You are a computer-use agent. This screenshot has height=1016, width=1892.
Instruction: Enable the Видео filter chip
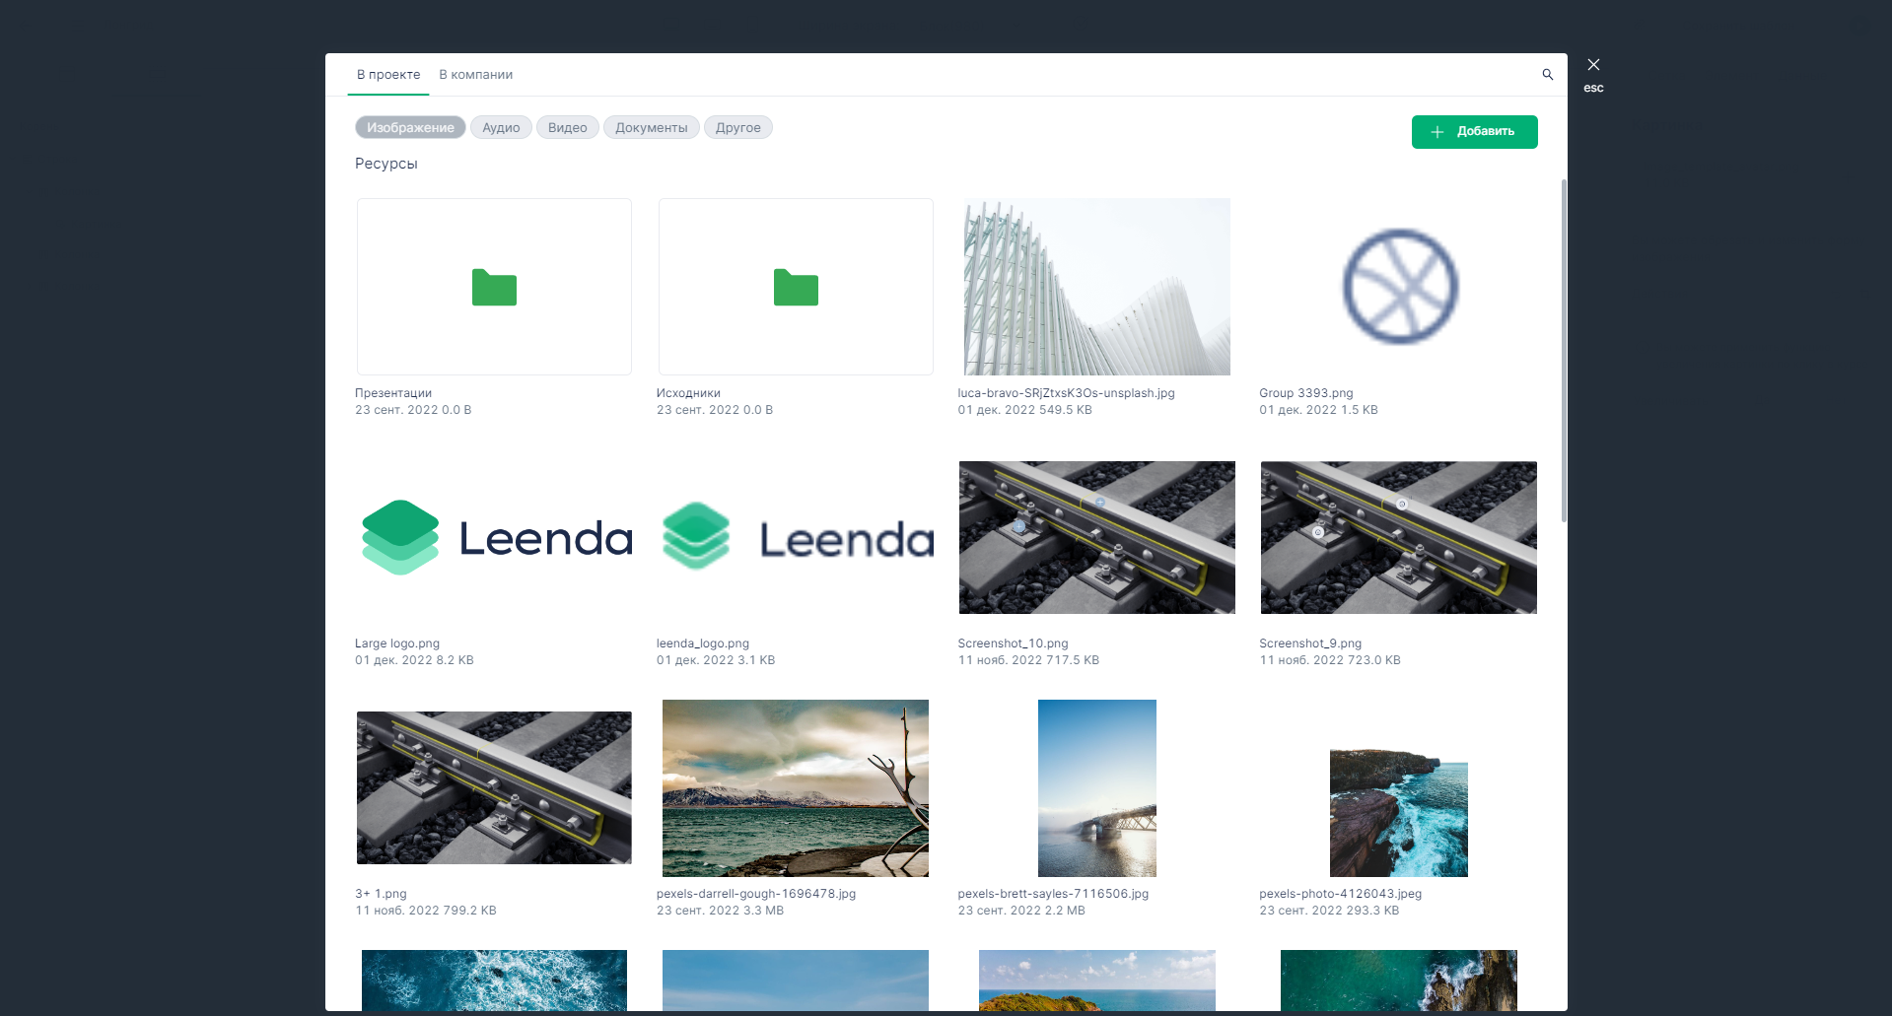(x=567, y=128)
